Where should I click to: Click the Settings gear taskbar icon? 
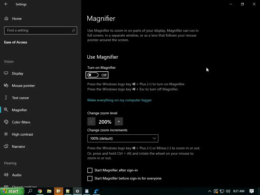[x=77, y=191]
